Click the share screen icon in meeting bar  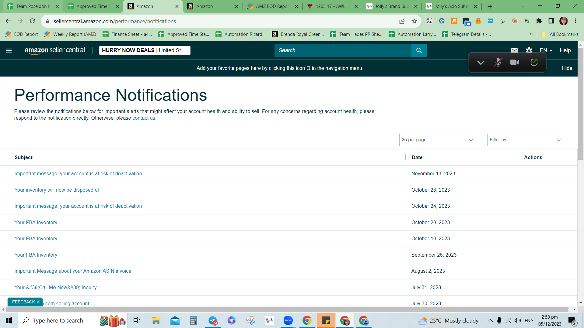(534, 63)
